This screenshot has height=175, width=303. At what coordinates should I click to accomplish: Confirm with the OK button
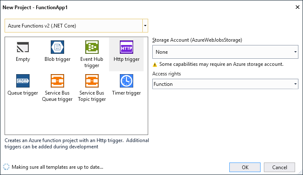(245, 167)
